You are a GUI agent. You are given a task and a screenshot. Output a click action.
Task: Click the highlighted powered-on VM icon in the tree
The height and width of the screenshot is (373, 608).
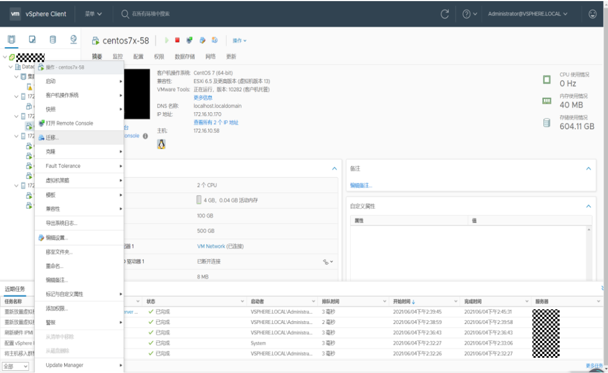tap(29, 126)
